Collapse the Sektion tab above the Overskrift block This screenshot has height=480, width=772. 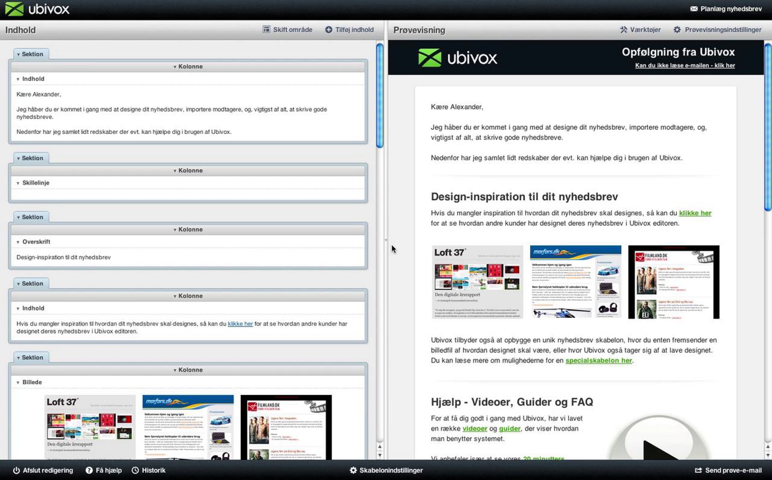click(31, 217)
